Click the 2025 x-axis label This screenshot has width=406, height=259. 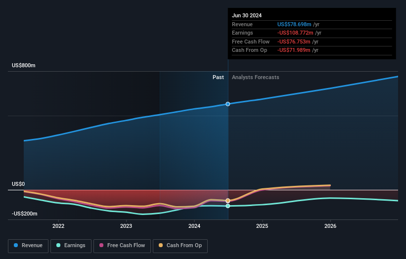(262, 226)
